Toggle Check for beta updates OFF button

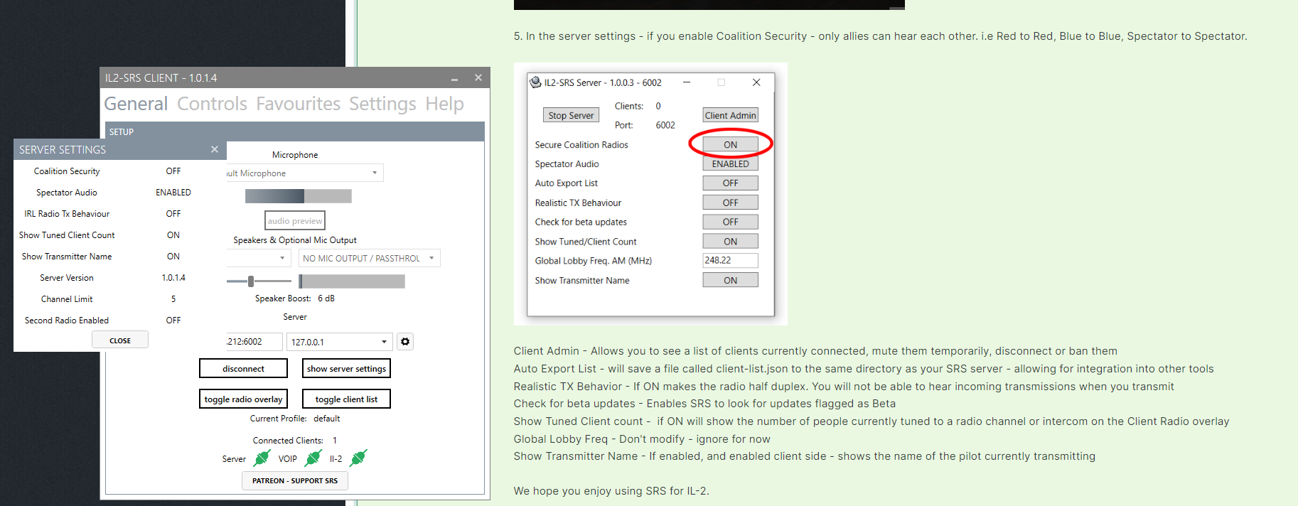730,222
